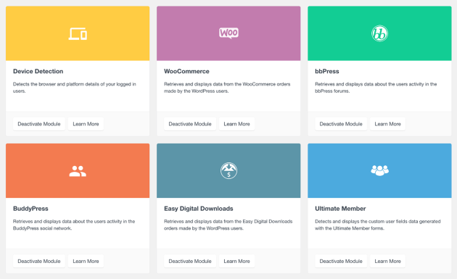Click the BuddyPress title text
457x279 pixels.
(30, 209)
